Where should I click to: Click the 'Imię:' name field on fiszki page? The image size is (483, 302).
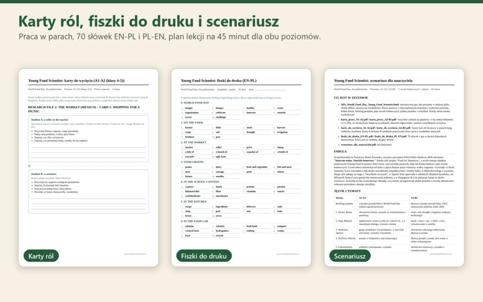click(267, 90)
